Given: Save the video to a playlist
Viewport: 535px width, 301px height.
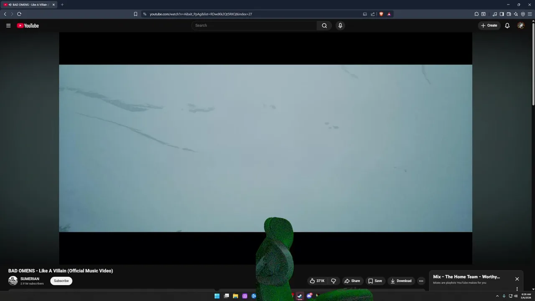Looking at the screenshot, I should [375, 281].
